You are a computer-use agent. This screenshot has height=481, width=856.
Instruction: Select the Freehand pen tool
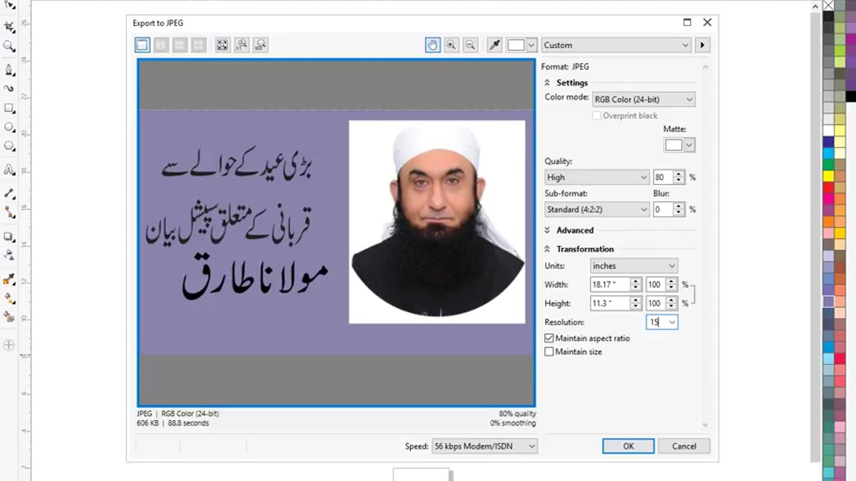9,69
